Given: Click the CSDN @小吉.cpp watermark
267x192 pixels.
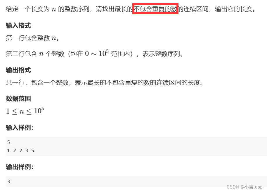Looking at the screenshot, I should coord(245,187).
